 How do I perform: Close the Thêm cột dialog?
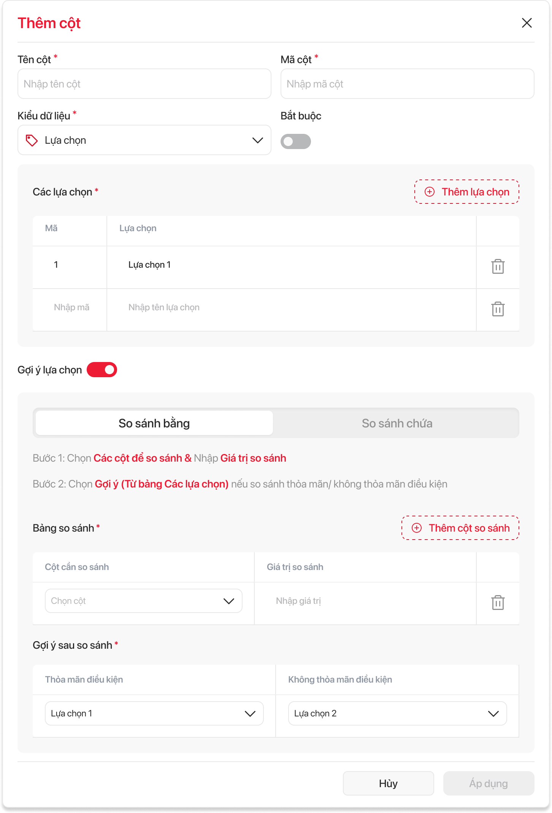527,23
